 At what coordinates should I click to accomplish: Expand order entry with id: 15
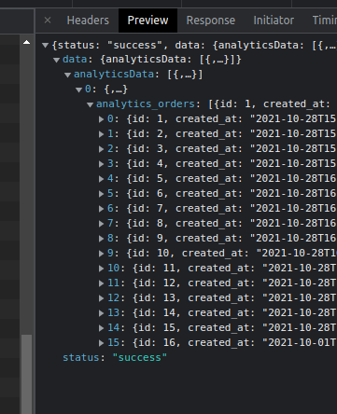coord(101,328)
